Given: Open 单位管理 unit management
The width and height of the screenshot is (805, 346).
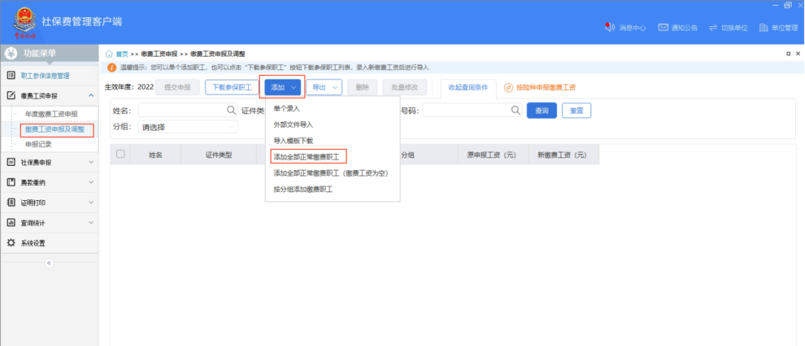Looking at the screenshot, I should 778,28.
